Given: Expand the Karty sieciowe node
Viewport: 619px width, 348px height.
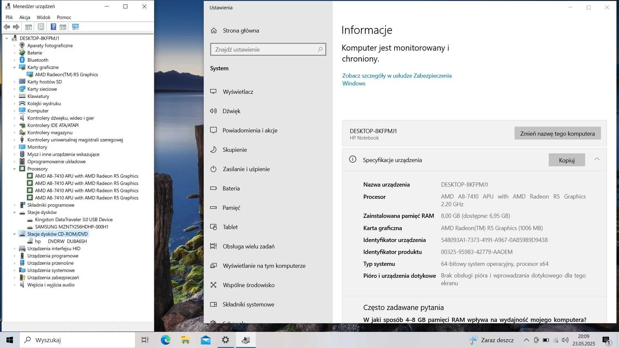Looking at the screenshot, I should pyautogui.click(x=14, y=89).
